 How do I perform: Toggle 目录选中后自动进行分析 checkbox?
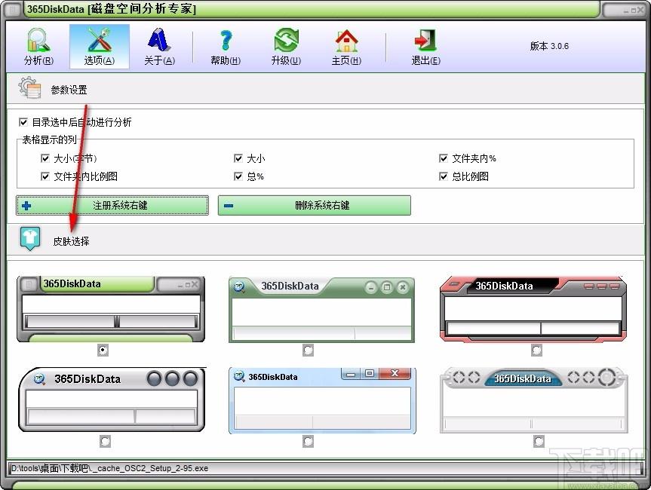pyautogui.click(x=23, y=122)
